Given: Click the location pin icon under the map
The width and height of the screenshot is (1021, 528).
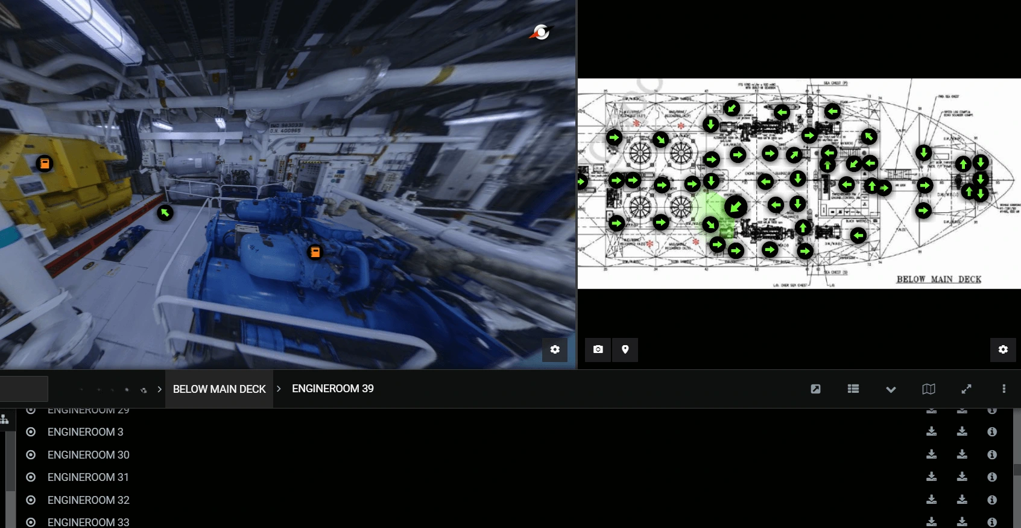Looking at the screenshot, I should (x=625, y=349).
